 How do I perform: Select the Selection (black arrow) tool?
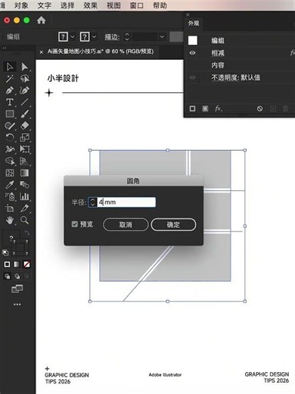click(10, 67)
